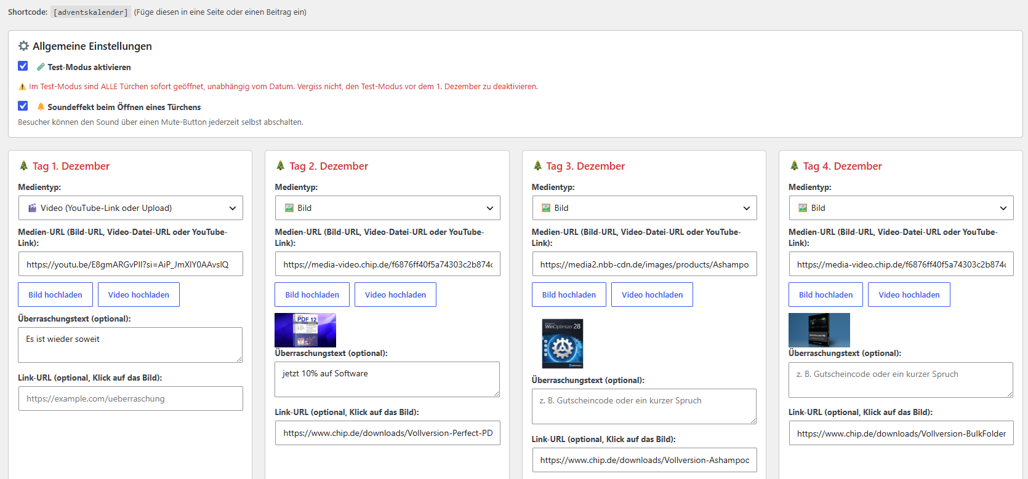Click the bell icon next to Soundeffekt beim Öffnen
This screenshot has width=1028, height=479.
pyautogui.click(x=41, y=107)
